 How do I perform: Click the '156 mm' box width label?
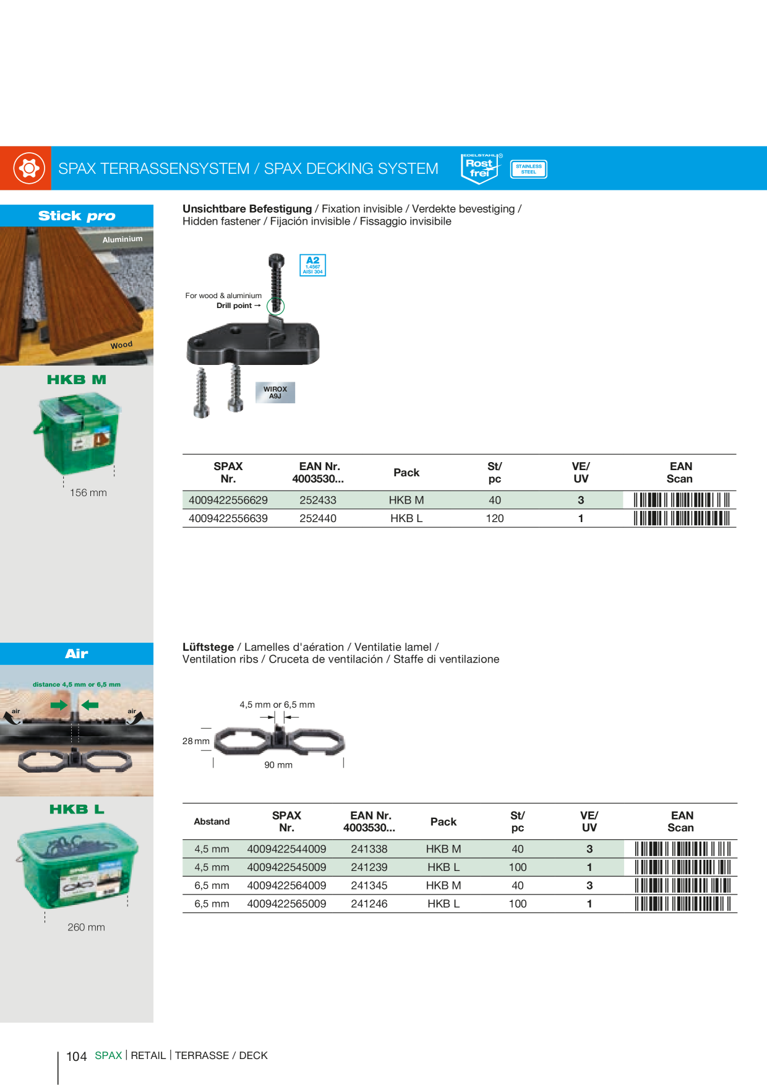88,493
